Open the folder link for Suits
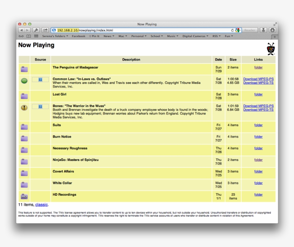Image resolution: width=294 pixels, height=247 pixels. pyautogui.click(x=258, y=125)
